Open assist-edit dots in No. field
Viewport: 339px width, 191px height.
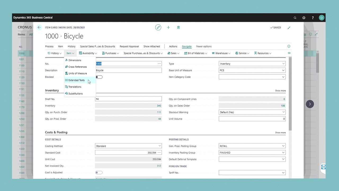[x=159, y=64]
